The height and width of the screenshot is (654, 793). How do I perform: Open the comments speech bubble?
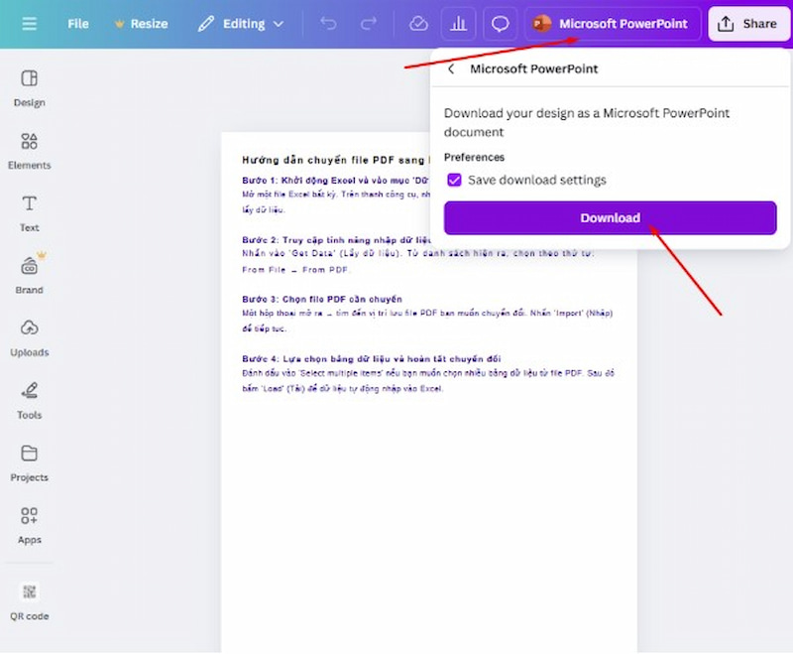coord(501,23)
